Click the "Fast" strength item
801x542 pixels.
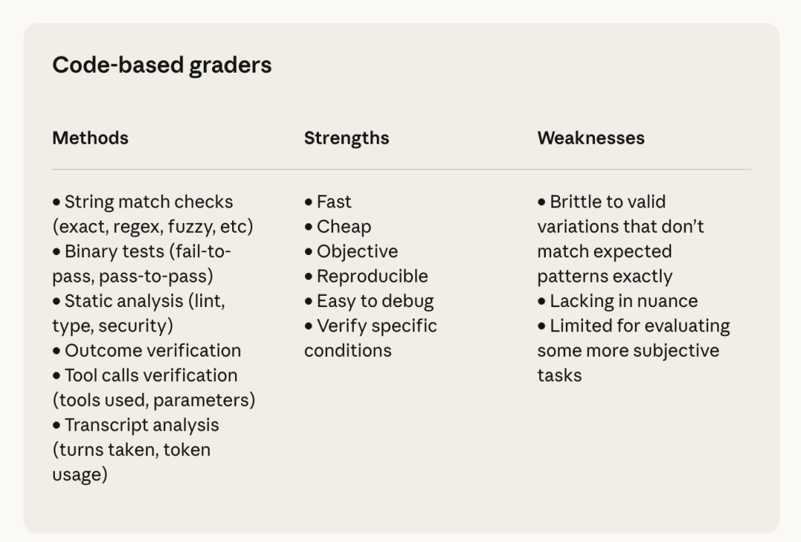coord(334,202)
